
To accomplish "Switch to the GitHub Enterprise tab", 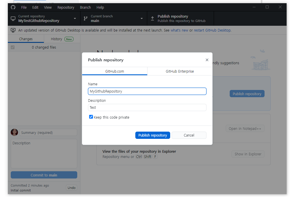I will coord(180,71).
